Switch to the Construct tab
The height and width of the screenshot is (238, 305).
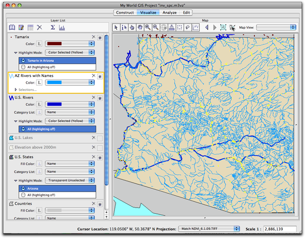(125, 12)
